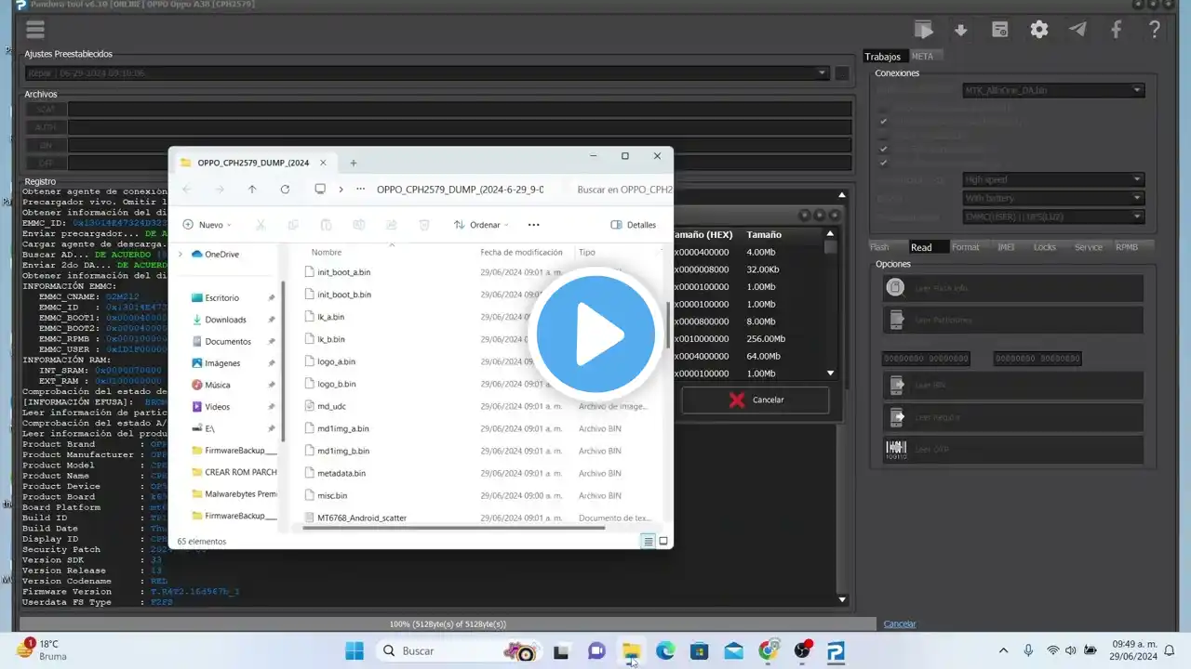Expand the OneDrive tree node
1191x669 pixels.
coord(181,254)
